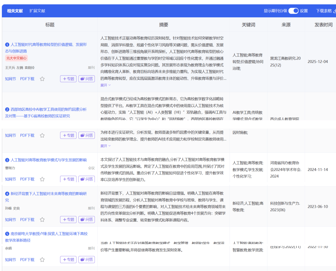Click author name 曹刚力
Screen dimensions: 336x271
click(x=10, y=168)
